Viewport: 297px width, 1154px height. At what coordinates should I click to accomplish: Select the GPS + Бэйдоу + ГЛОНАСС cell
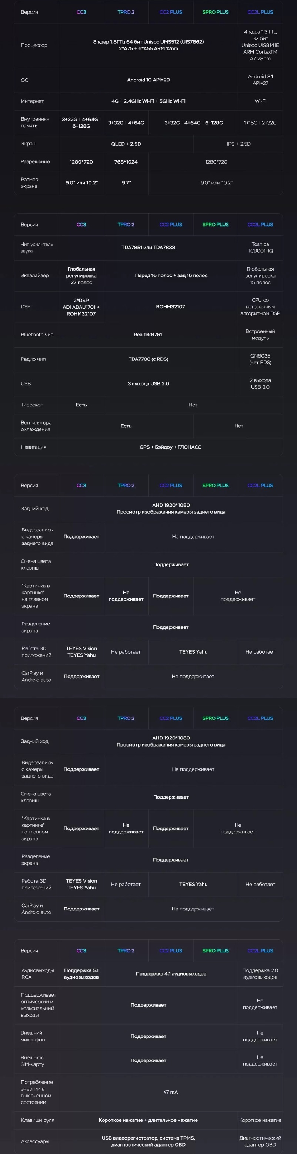tap(170, 447)
